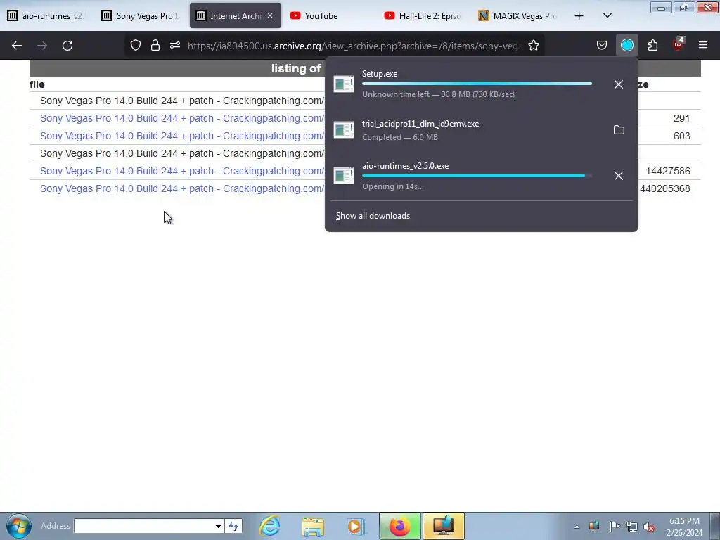The width and height of the screenshot is (720, 540).
Task: Expand the list all tabs chevron
Action: tap(607, 15)
